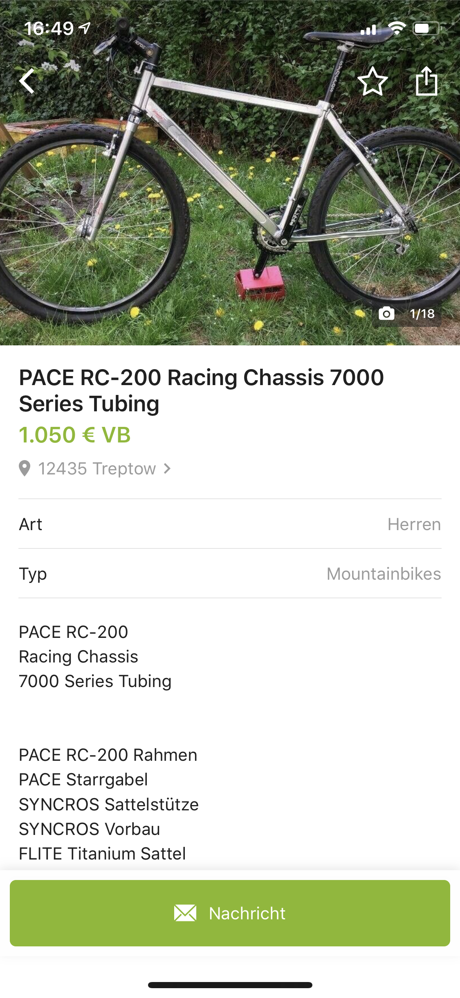Open the 12435 Treptow location link

(x=97, y=468)
